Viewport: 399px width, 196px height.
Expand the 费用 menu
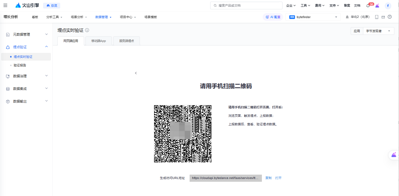(320, 5)
